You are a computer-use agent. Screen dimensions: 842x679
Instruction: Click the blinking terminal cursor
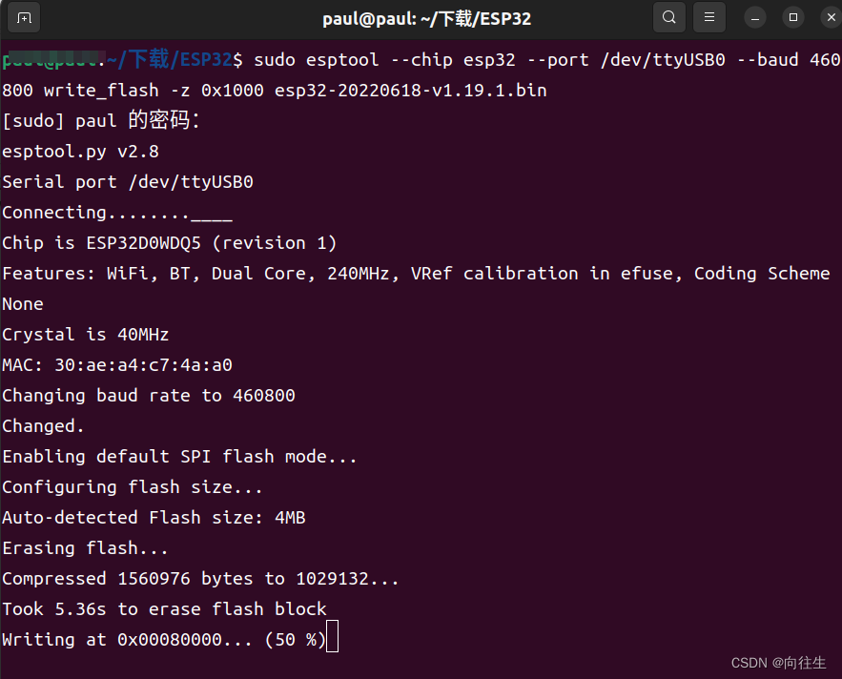[331, 638]
